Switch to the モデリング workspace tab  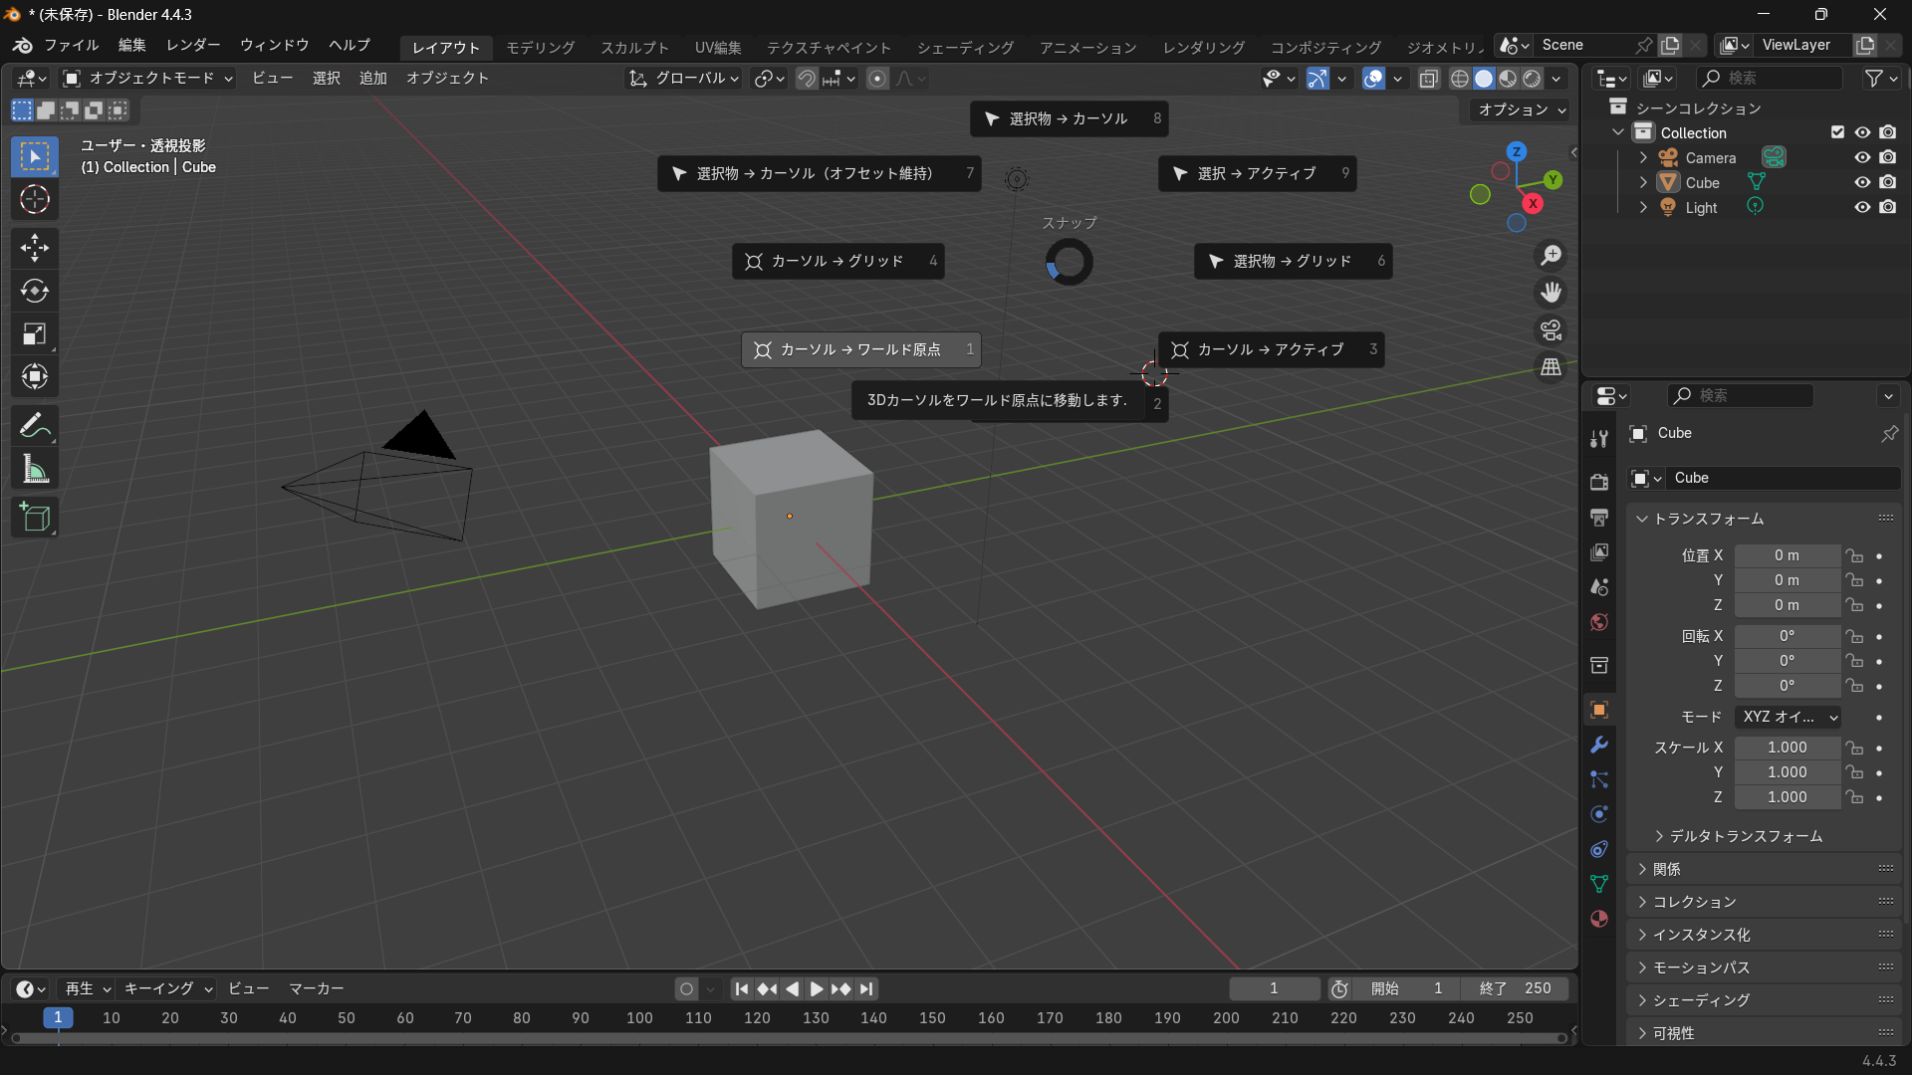(541, 48)
